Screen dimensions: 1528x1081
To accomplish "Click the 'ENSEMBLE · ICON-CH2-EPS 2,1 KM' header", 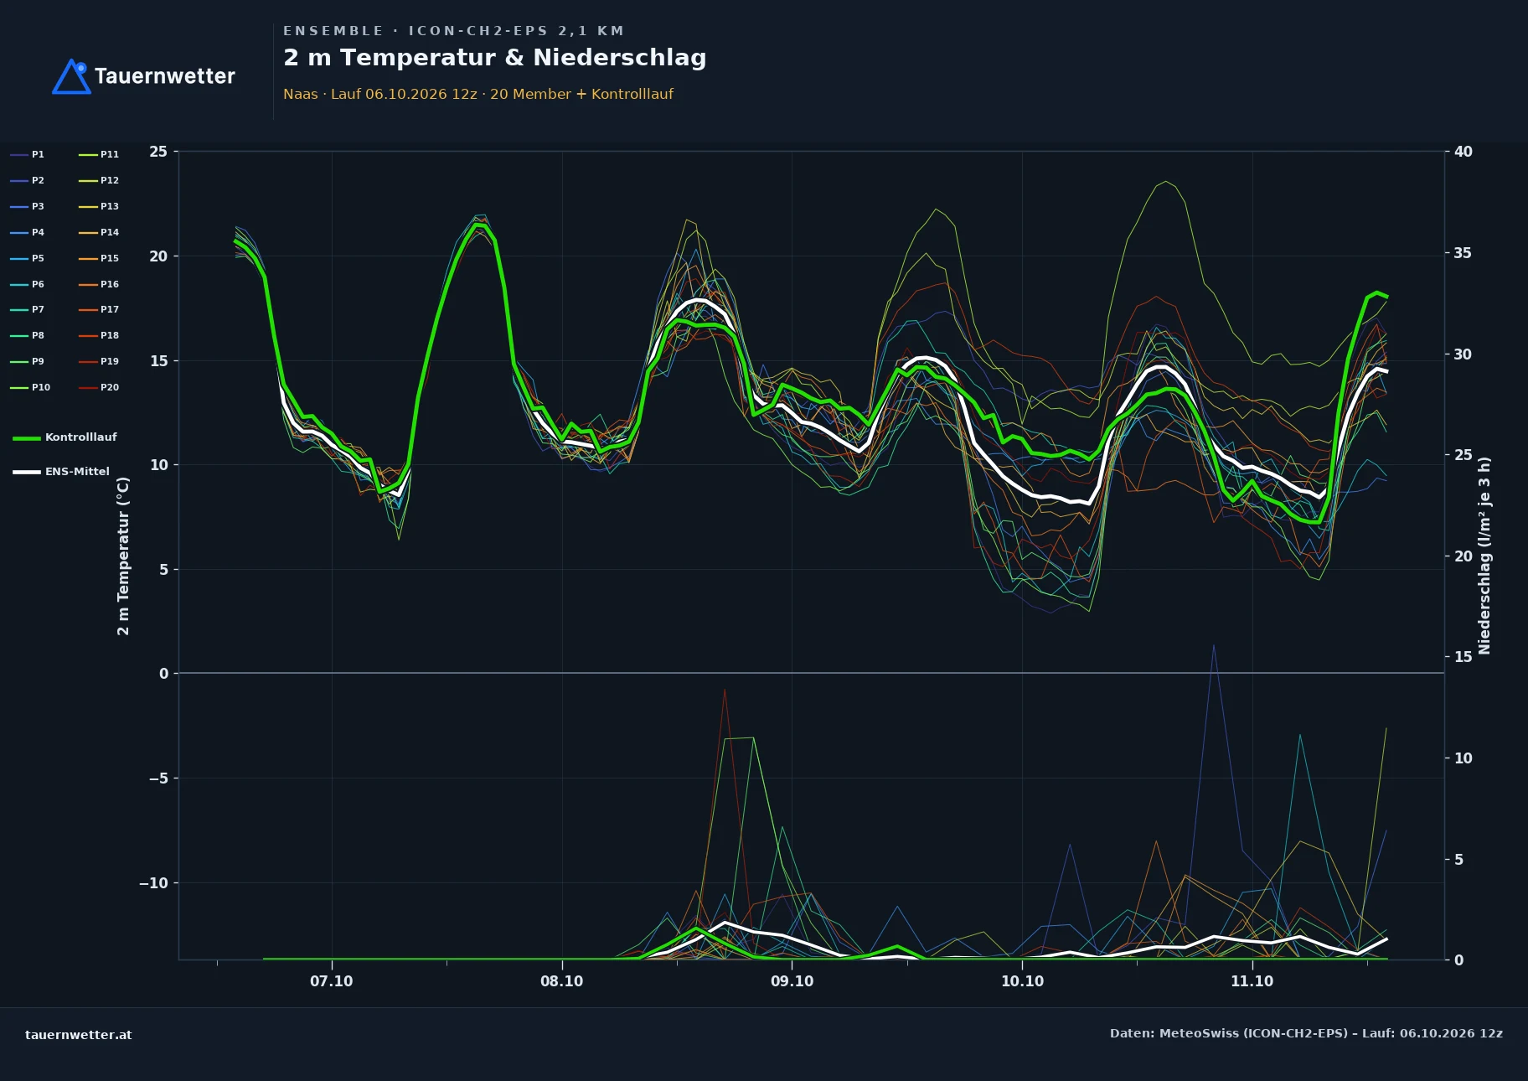I will [453, 31].
